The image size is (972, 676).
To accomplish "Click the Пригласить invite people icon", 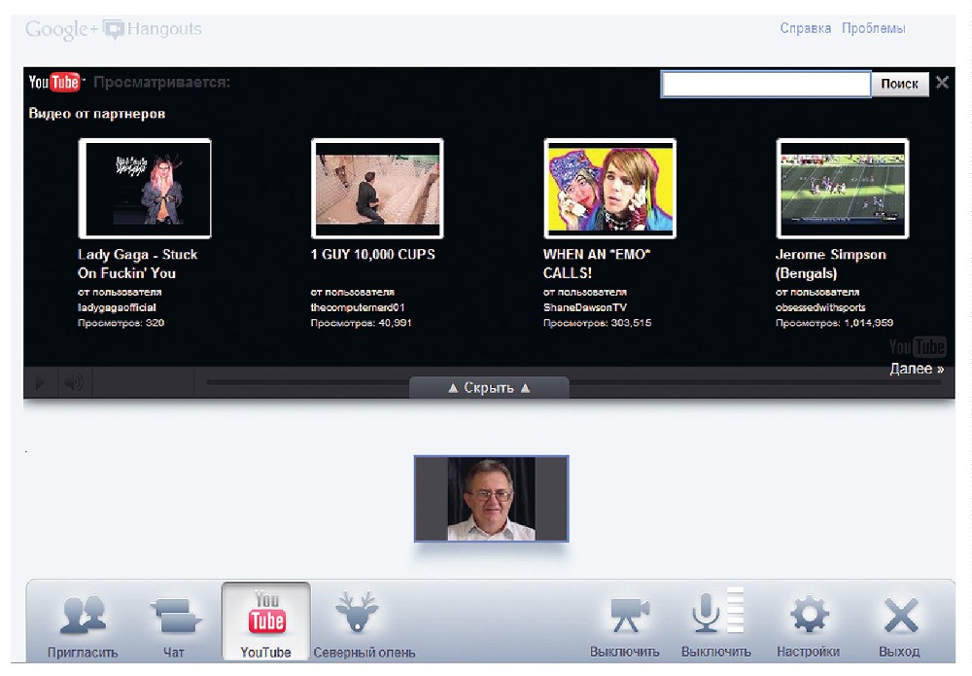I will (82, 617).
